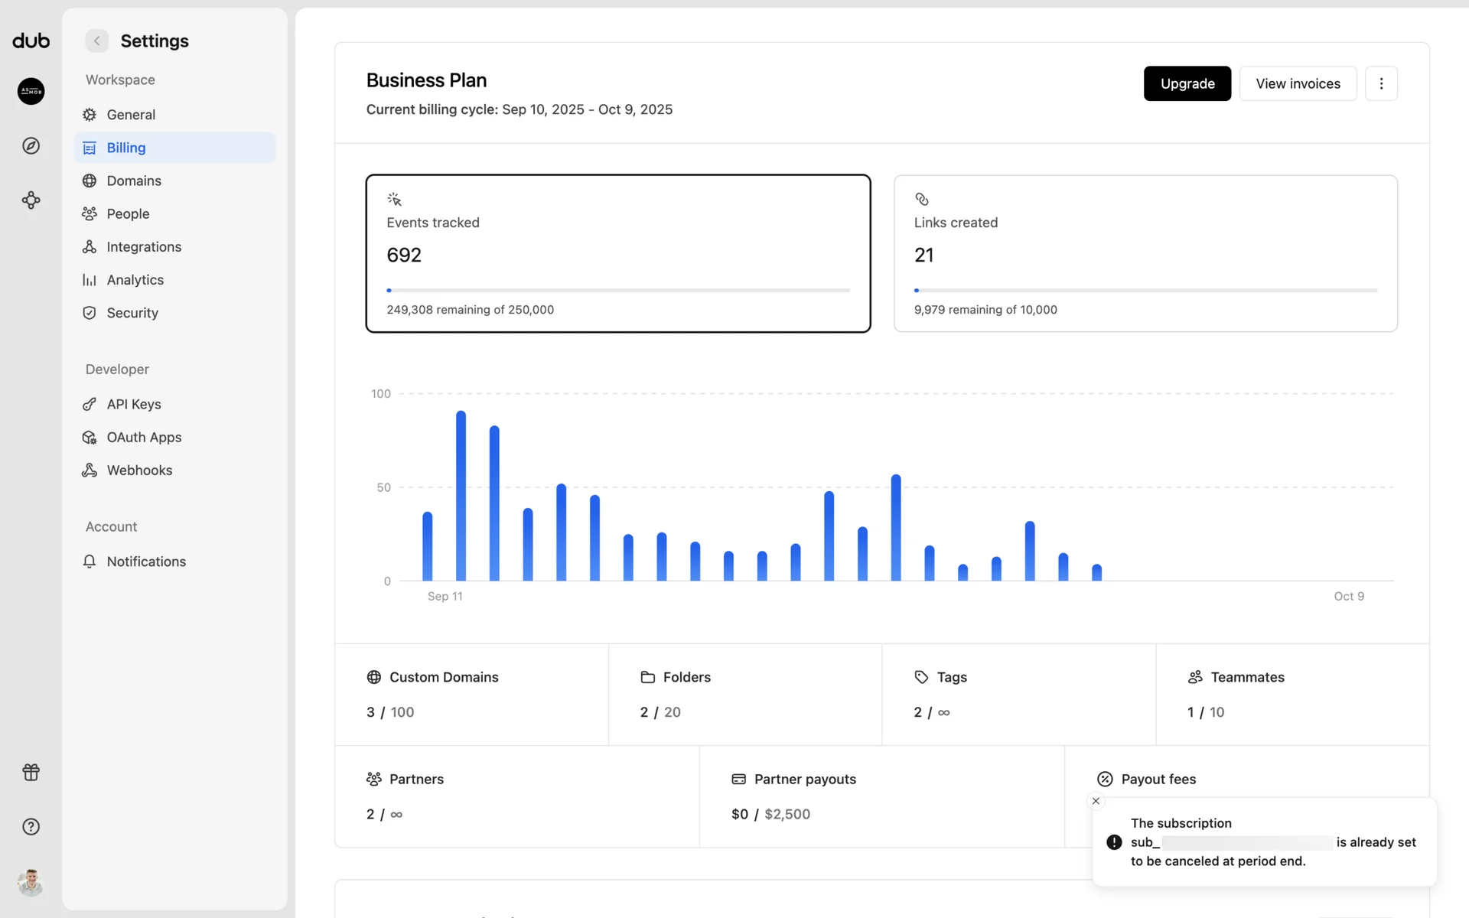Open the workspace avatar switcher

coord(31,91)
